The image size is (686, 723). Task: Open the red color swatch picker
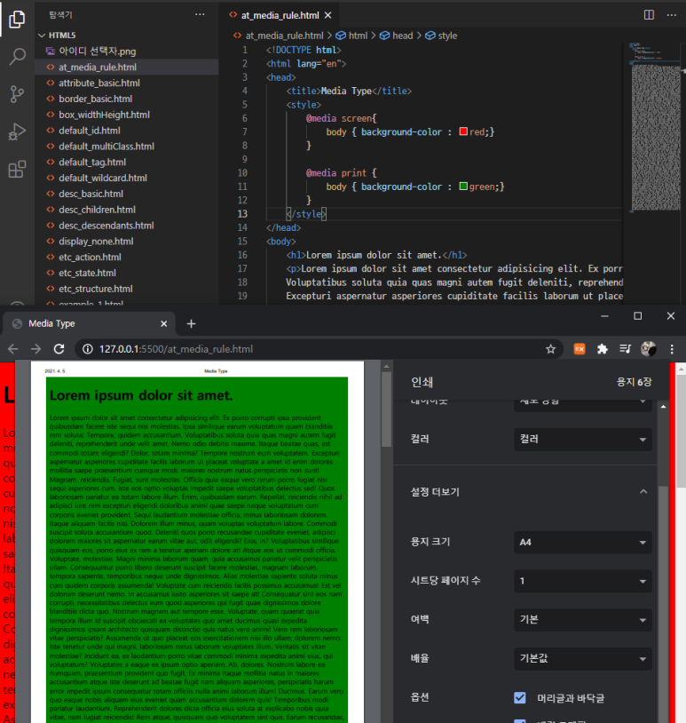pos(463,131)
